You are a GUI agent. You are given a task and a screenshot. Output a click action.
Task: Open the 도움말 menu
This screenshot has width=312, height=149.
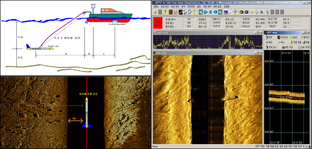(227, 6)
